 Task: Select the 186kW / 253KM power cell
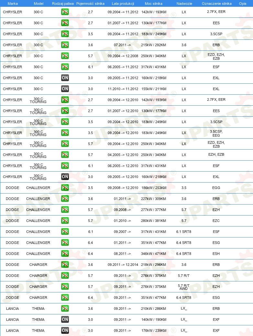154,188
